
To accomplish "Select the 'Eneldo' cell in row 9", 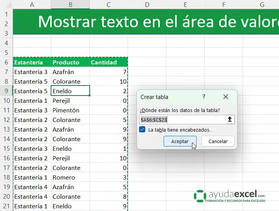I will coord(70,91).
